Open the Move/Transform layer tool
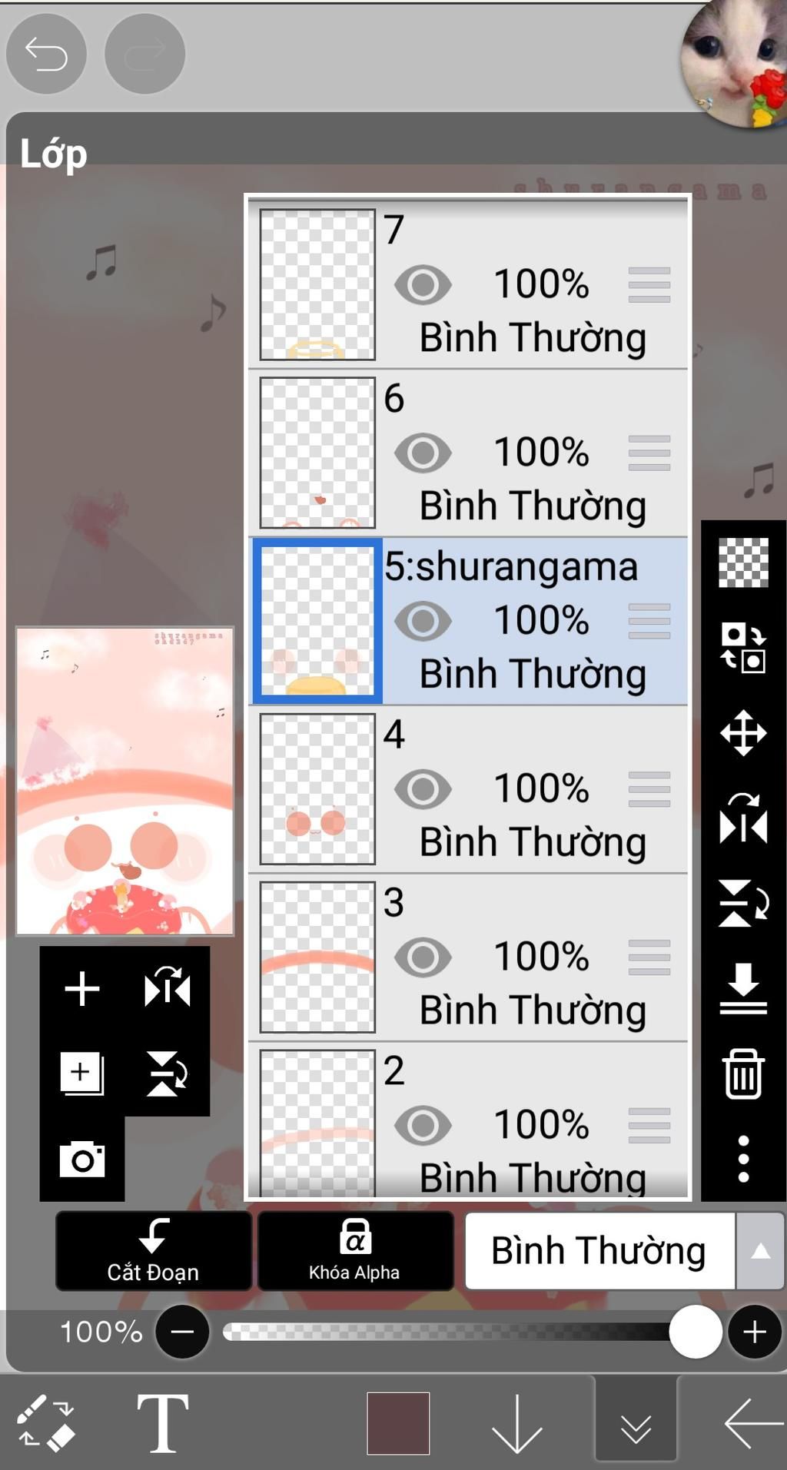Screen dimensions: 787x1470 tap(743, 732)
